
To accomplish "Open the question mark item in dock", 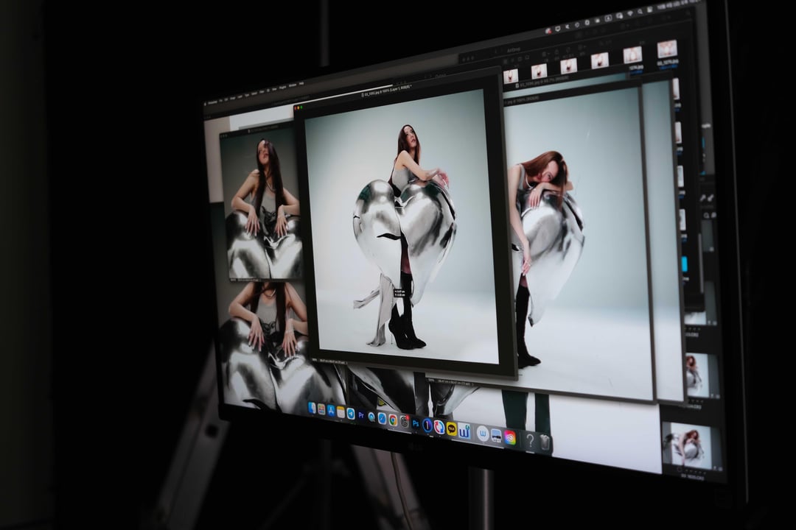I will (x=528, y=440).
